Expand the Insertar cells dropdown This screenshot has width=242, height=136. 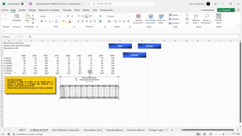pos(180,15)
